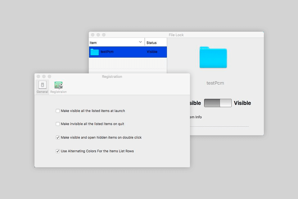Screen dimensions: 298x199
Task: Zoom the Registration window
Action: [49, 76]
